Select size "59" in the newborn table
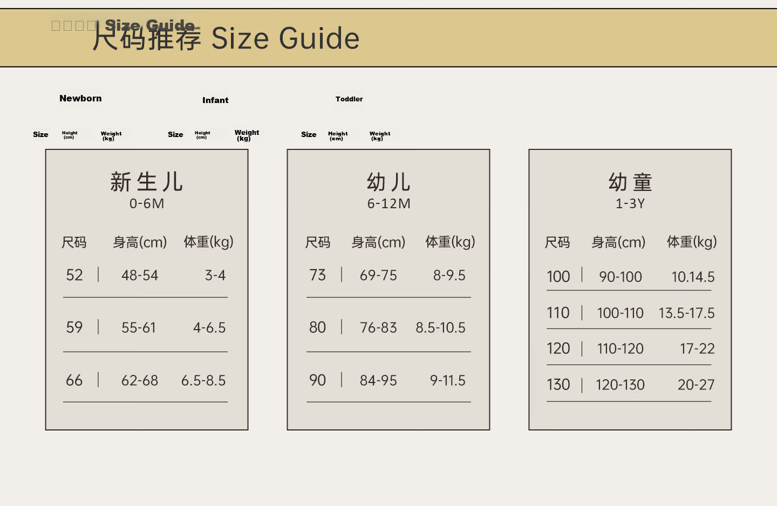 pos(74,327)
